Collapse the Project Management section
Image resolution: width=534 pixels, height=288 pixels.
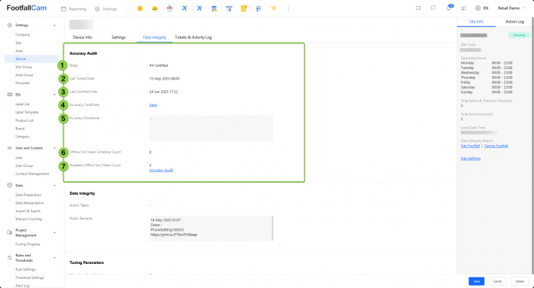(54, 233)
